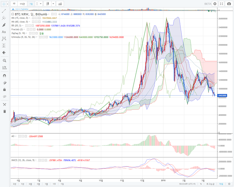Open the AO indicator dropdown arrow
This screenshot has width=234, height=187.
pyautogui.click(x=16, y=136)
